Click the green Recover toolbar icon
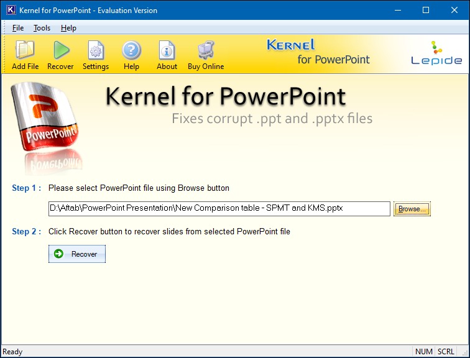This screenshot has width=470, height=358. [60, 55]
